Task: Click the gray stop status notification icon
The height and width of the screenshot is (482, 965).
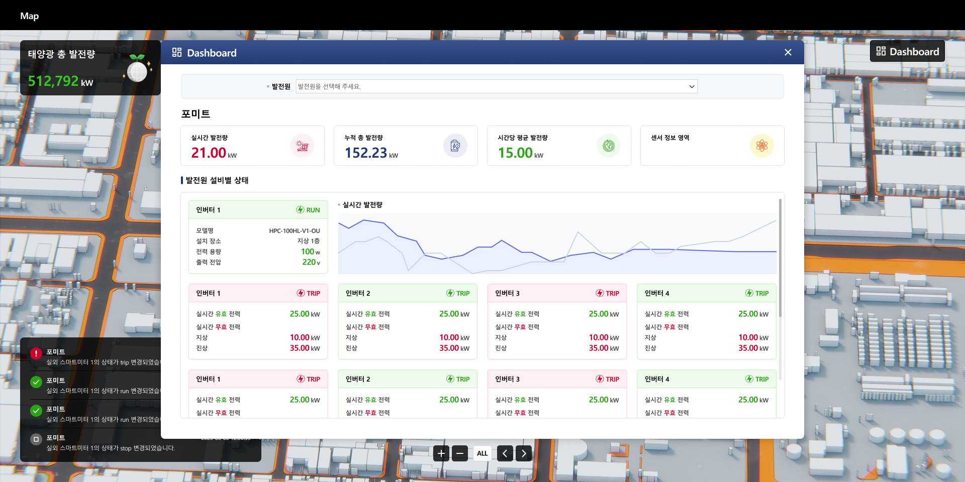Action: tap(36, 439)
